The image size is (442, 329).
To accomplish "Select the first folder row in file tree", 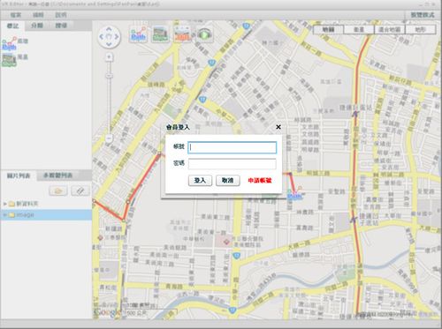I will (46, 204).
